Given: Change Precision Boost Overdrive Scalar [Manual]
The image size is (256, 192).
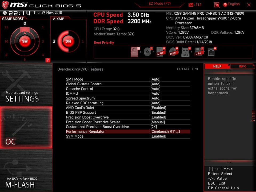Looking at the screenshot, I should pyautogui.click(x=158, y=122).
